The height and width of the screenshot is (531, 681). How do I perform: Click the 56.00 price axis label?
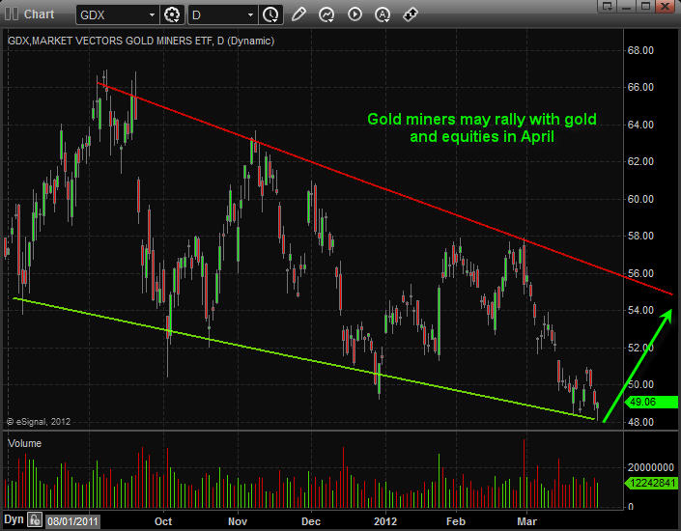pos(640,273)
